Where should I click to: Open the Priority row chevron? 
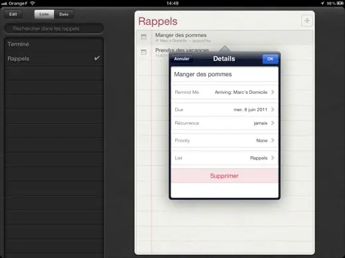273,140
